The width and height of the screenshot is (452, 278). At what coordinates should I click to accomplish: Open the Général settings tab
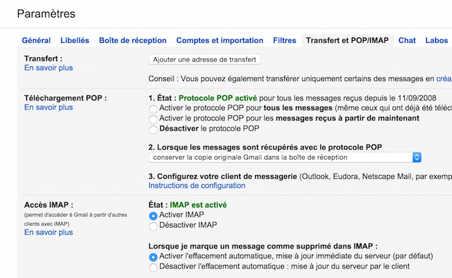coord(36,40)
